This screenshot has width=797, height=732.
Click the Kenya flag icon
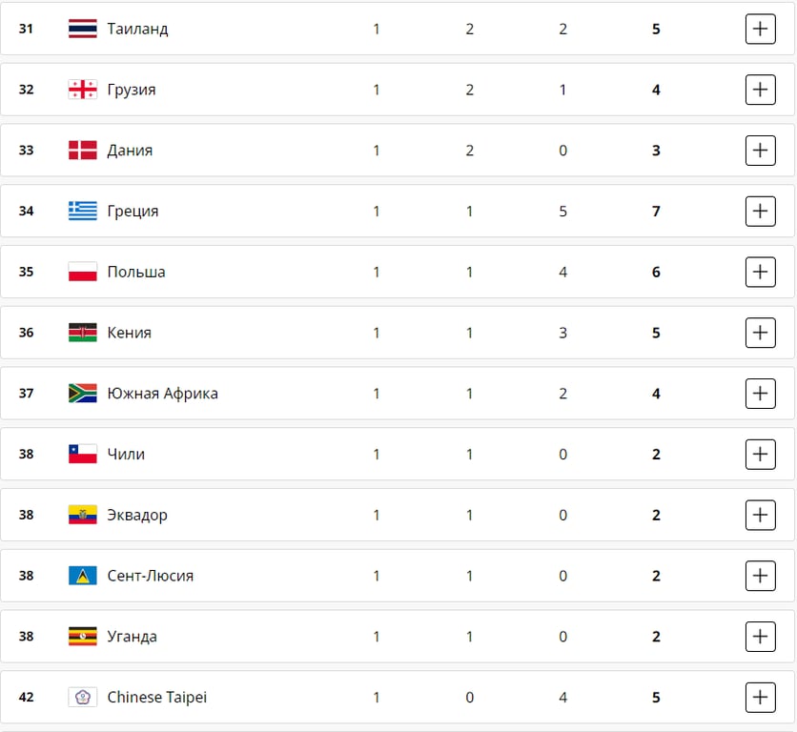(x=83, y=333)
